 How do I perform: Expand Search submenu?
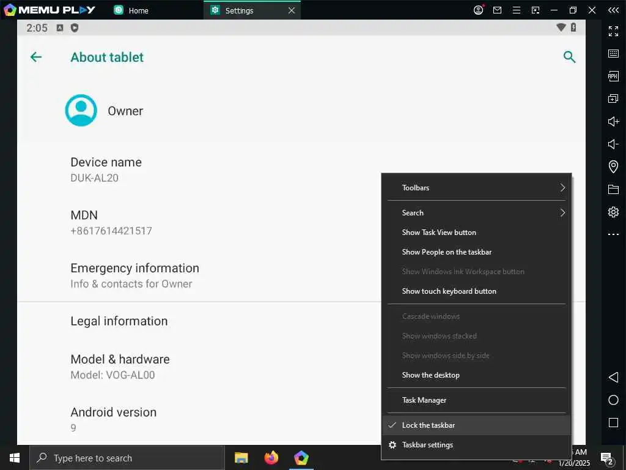[476, 212]
